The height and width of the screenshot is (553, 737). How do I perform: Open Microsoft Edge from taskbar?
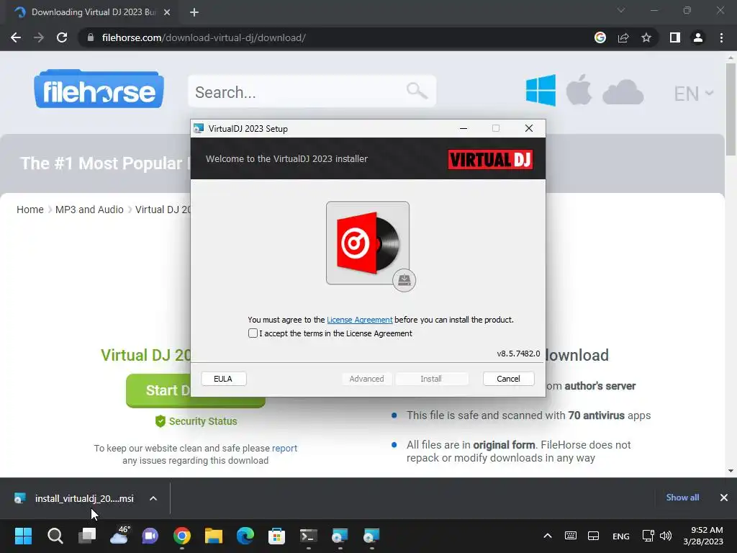245,536
